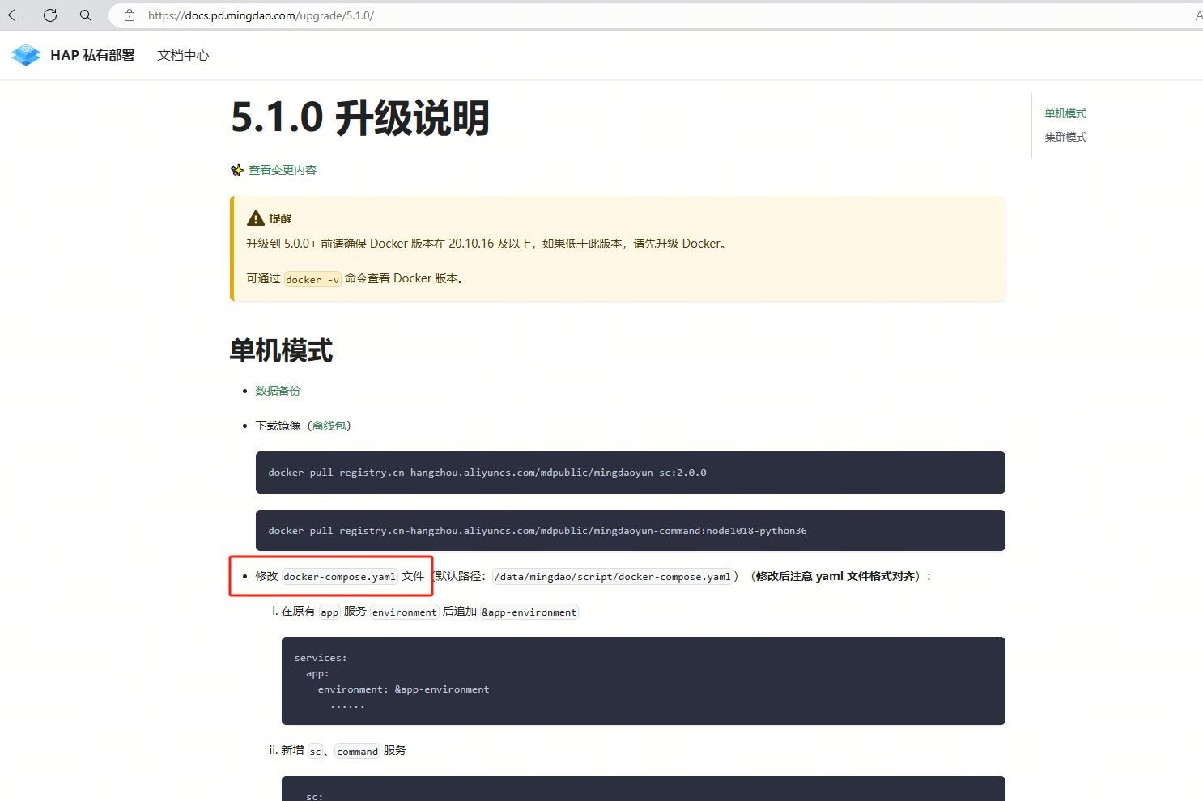The width and height of the screenshot is (1203, 801).
Task: Jump to 集群模式 in the right sidebar outline
Action: [1065, 137]
